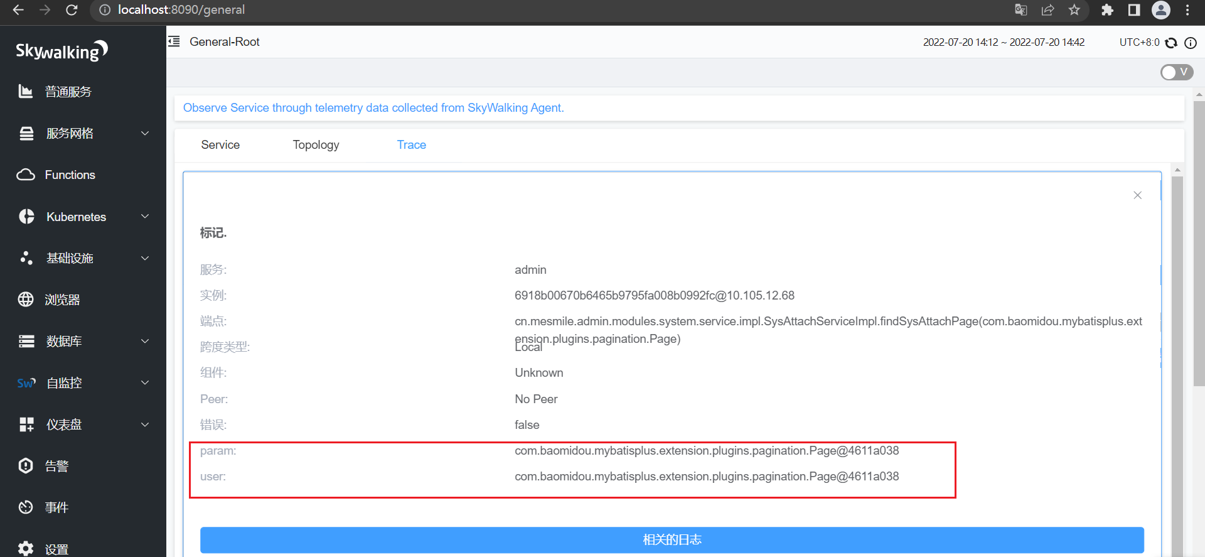Open the 告警 alarm shield icon
This screenshot has height=557, width=1205.
pos(26,466)
